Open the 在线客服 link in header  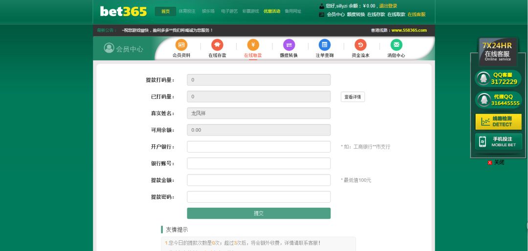(417, 15)
